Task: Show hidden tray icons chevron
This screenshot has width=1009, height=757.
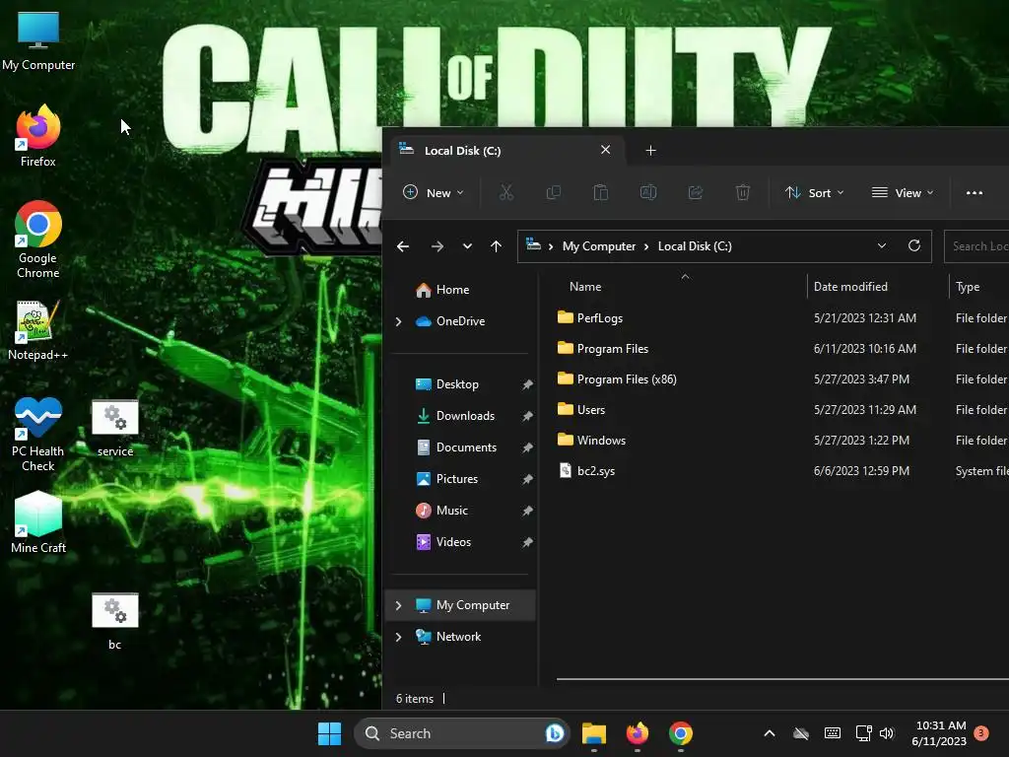Action: pyautogui.click(x=769, y=733)
